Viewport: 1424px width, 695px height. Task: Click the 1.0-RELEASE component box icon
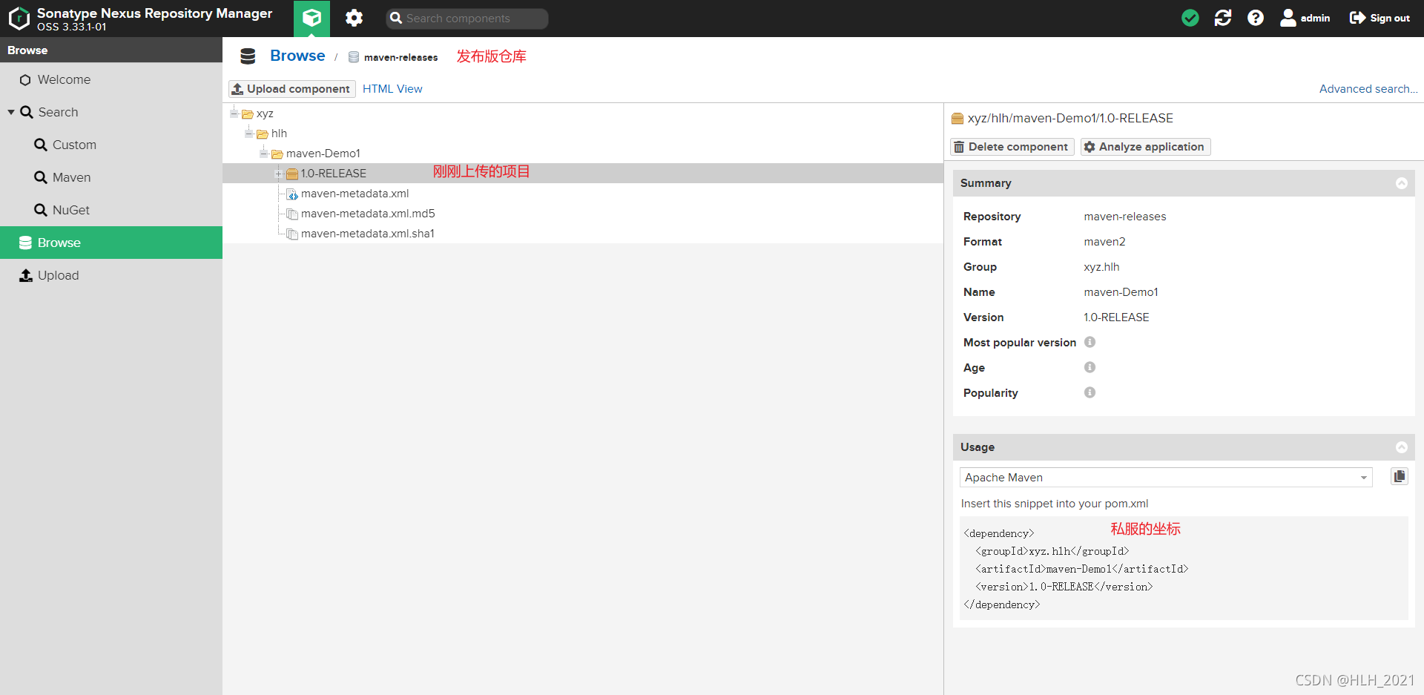coord(292,174)
